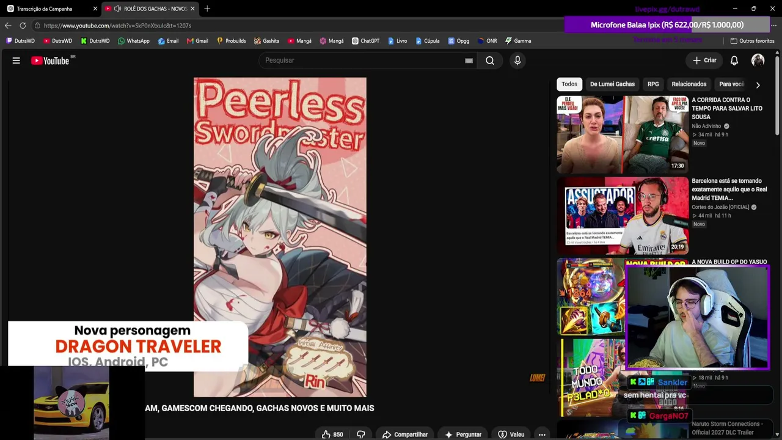The image size is (782, 440).
Task: Go to the YouTube home logo
Action: pos(50,61)
